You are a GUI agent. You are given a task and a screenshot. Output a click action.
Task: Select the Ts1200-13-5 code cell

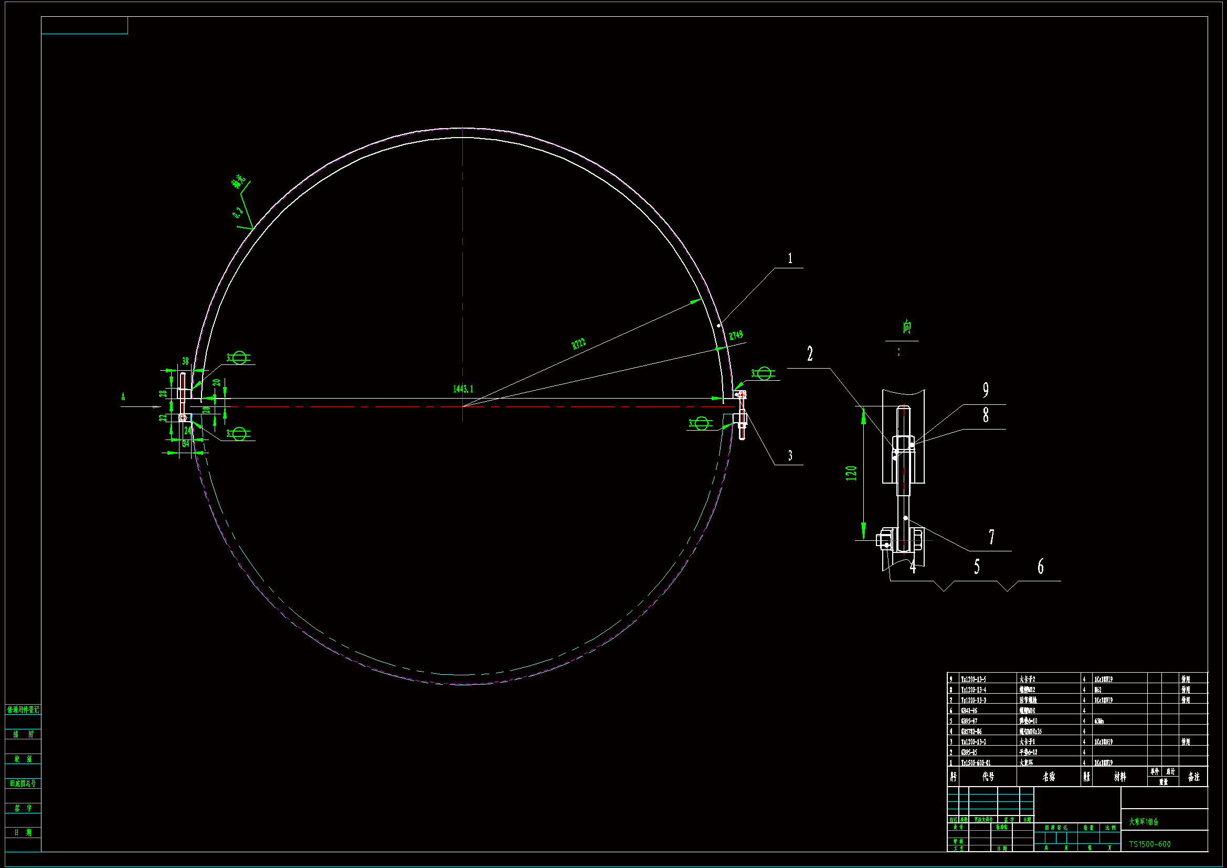pyautogui.click(x=973, y=679)
